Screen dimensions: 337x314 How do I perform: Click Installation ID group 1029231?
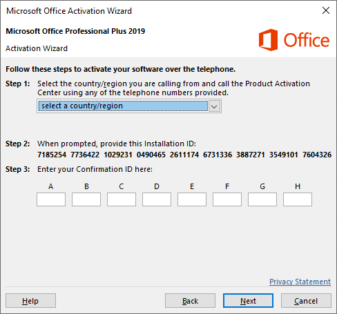pyautogui.click(x=118, y=155)
